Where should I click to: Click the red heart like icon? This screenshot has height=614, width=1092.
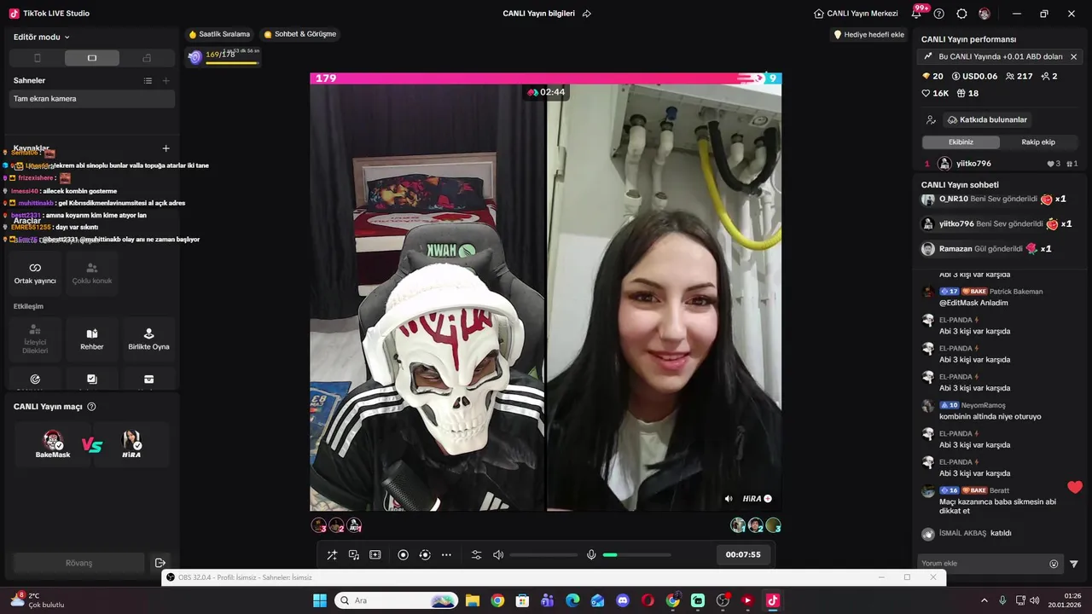1075,488
